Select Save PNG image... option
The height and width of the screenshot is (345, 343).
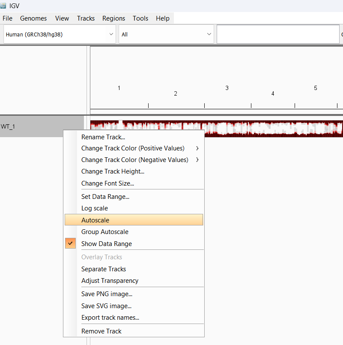point(134,294)
